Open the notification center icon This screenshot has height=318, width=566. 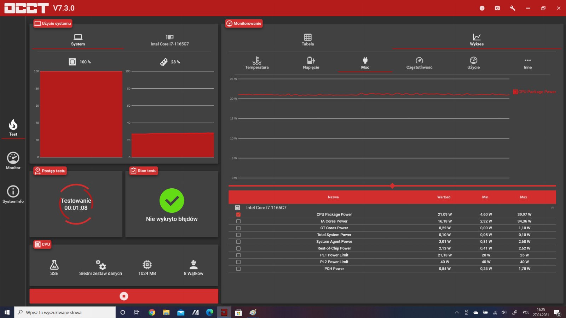557,313
